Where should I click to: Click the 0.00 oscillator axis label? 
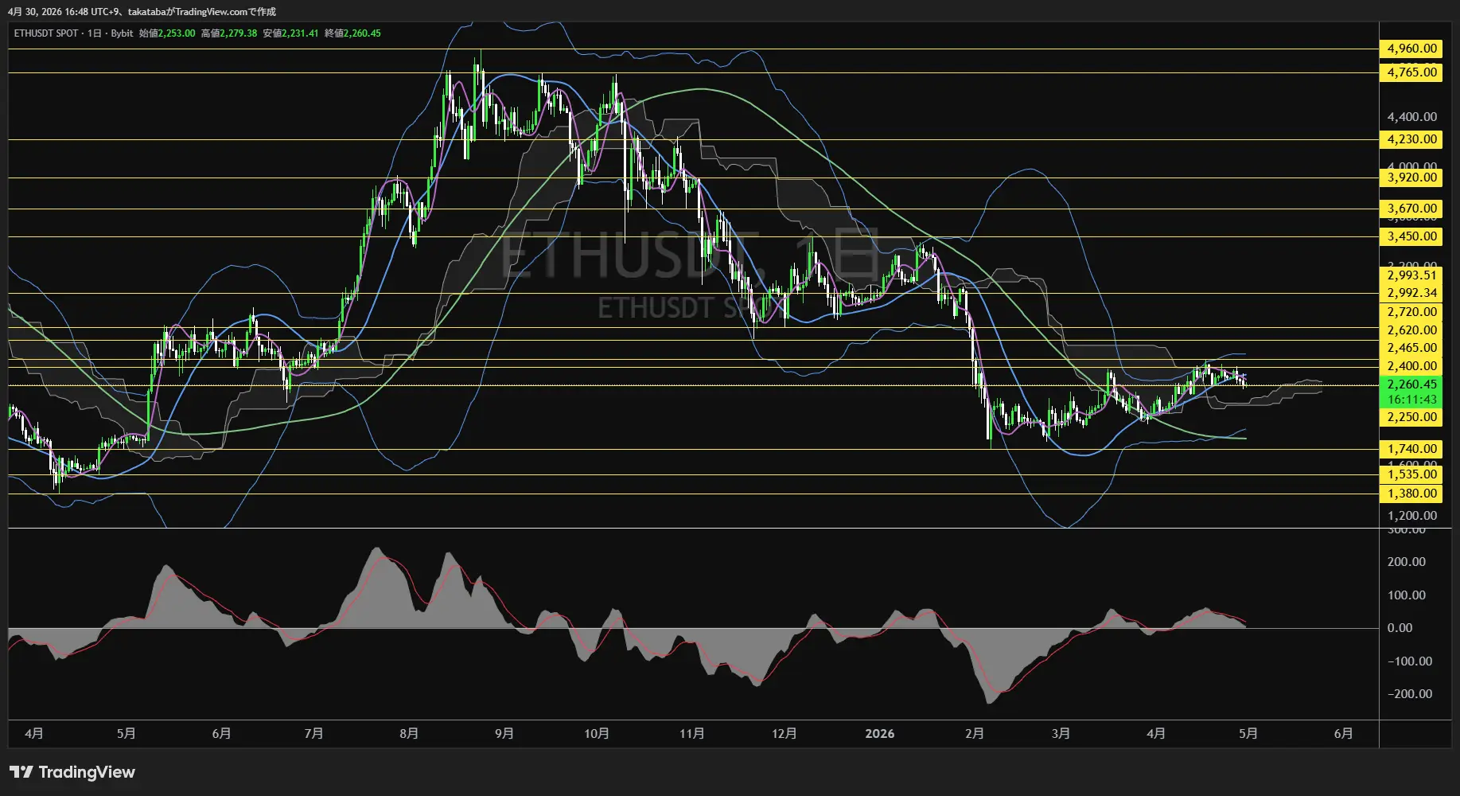tap(1400, 628)
